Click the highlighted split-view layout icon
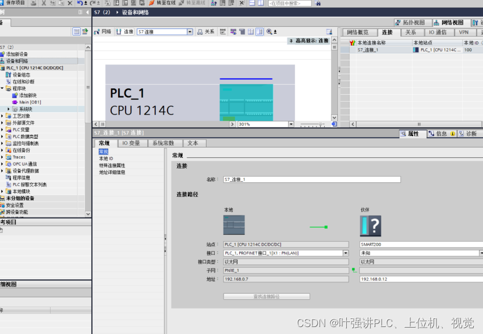 (260, 32)
